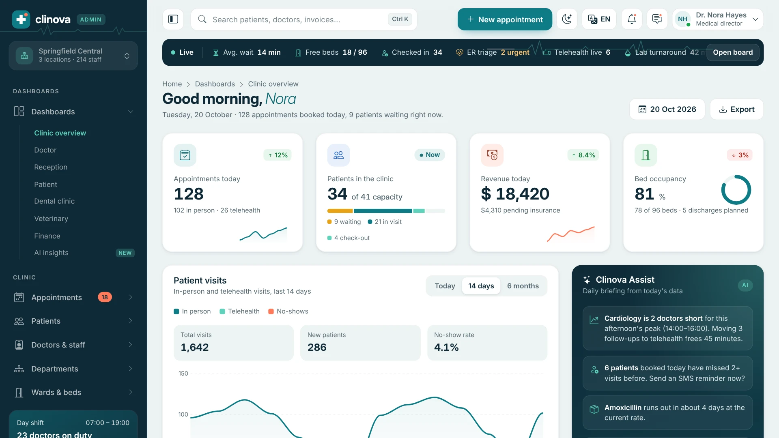Click the Patients sidebar people icon

pos(19,321)
